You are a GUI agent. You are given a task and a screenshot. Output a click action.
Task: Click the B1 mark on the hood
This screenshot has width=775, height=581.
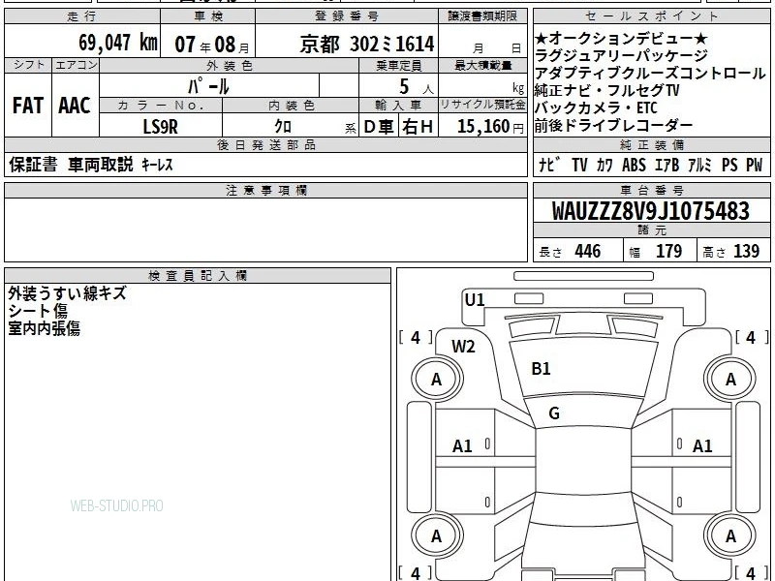(x=541, y=369)
